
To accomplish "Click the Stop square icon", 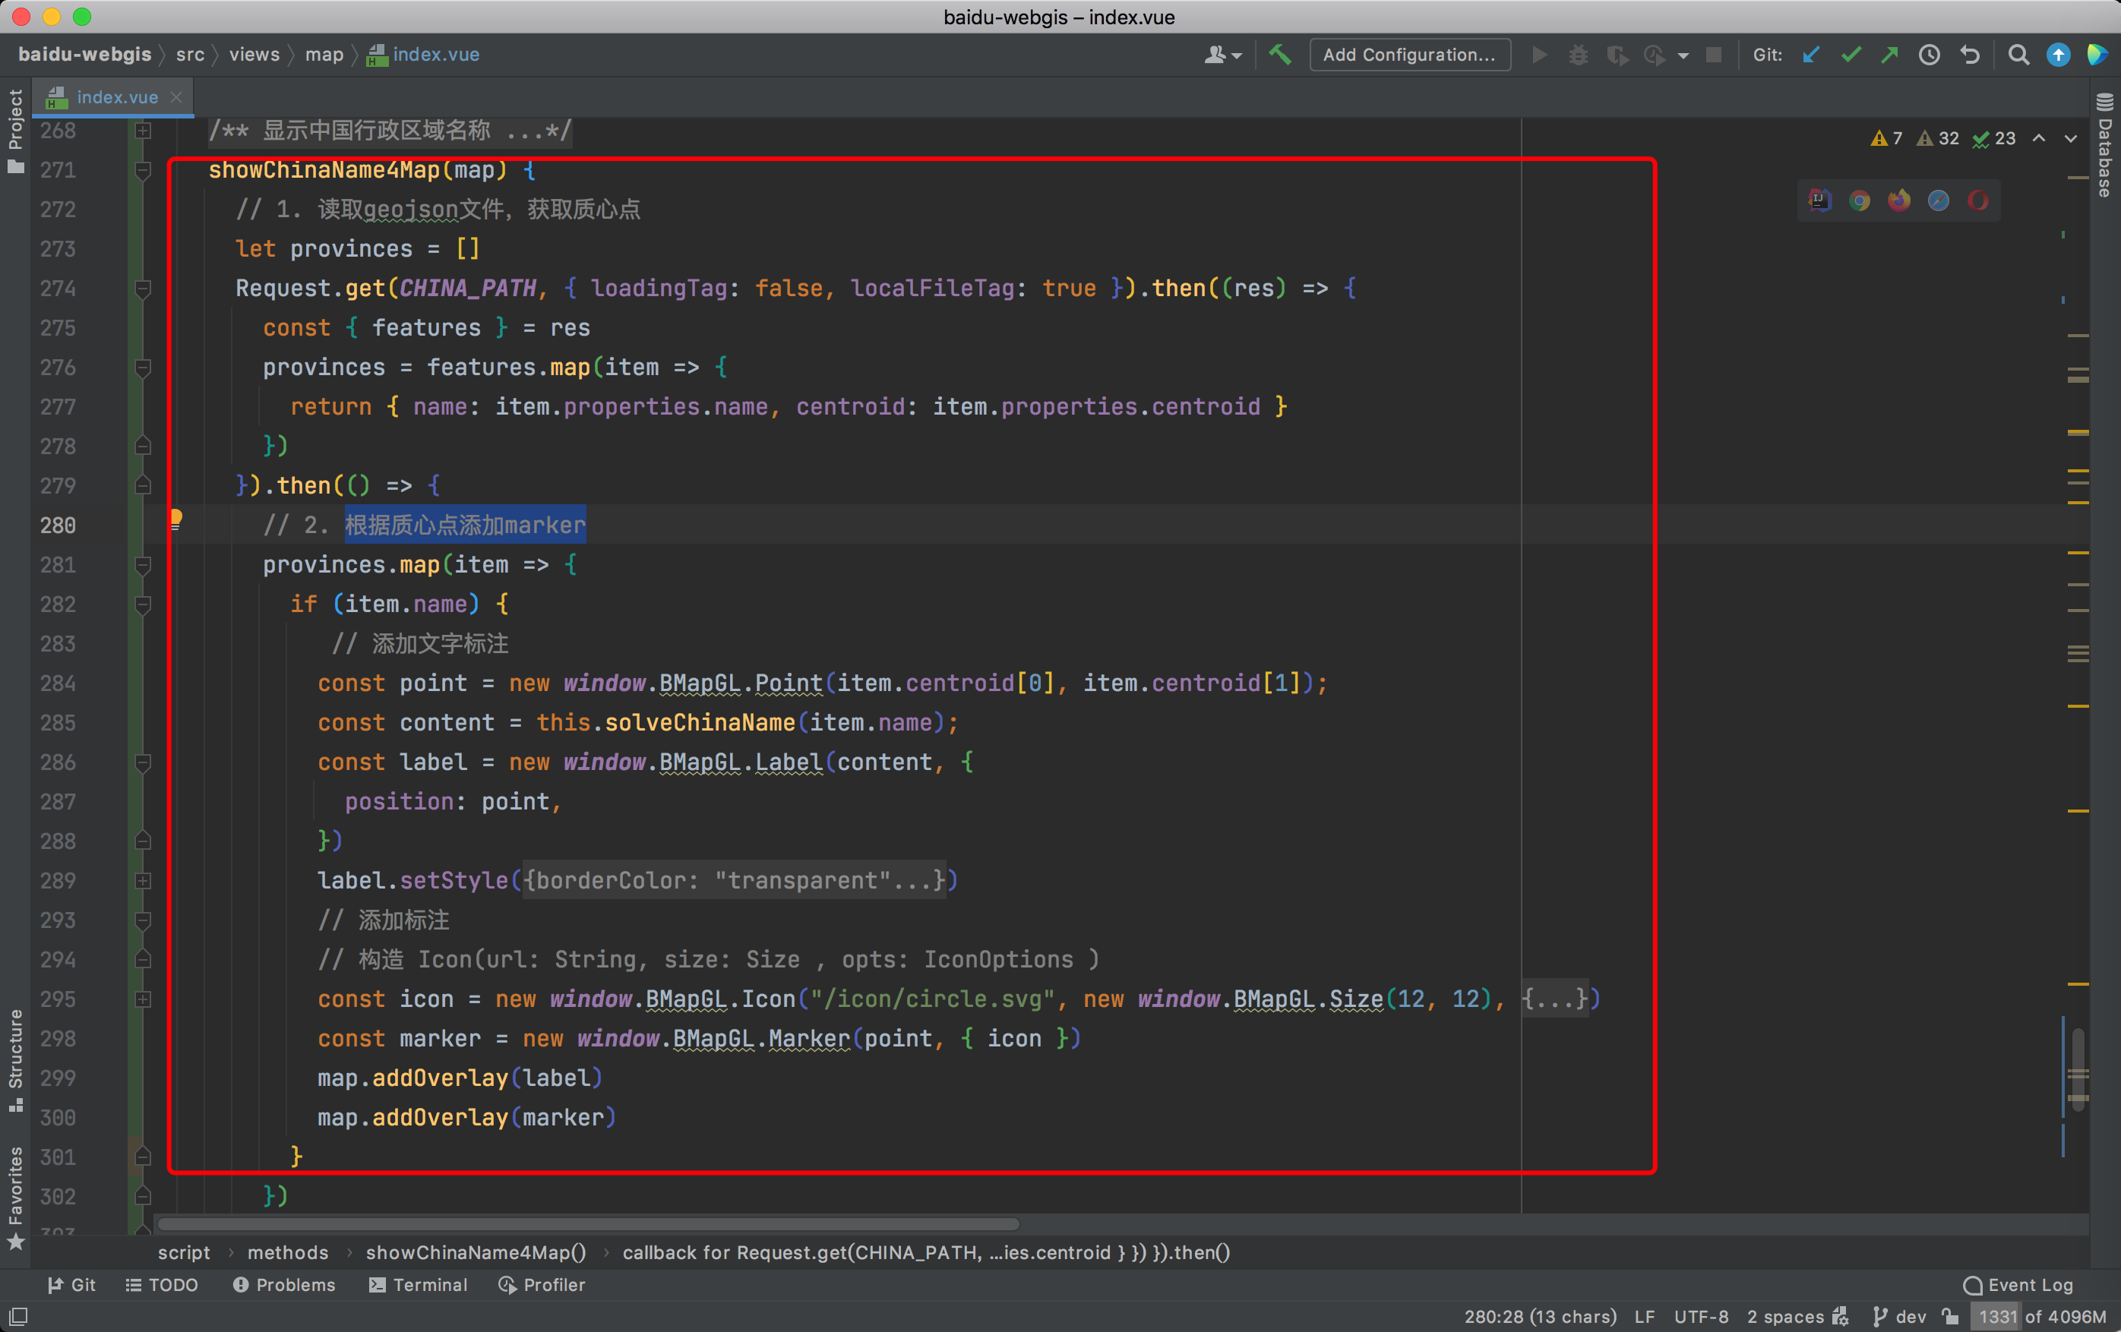I will coord(1713,55).
